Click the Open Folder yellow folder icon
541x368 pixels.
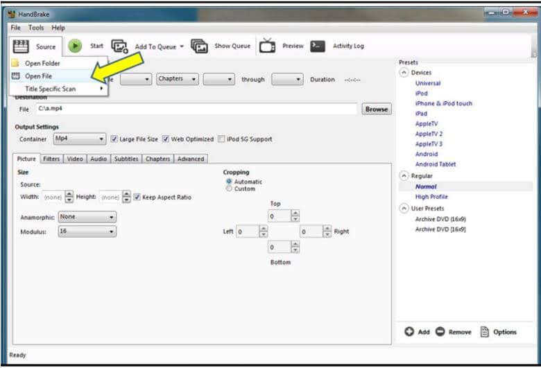pos(15,63)
